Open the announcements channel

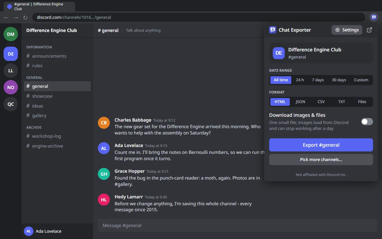tap(57, 56)
